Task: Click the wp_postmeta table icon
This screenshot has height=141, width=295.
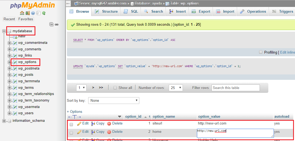Action: [x=15, y=68]
